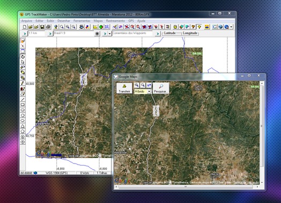Select the rounded rectangle drawing tool
Screen dimensions: 281x203
point(23,110)
